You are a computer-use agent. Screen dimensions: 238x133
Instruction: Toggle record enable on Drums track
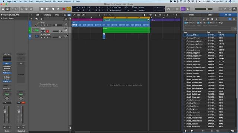point(48,31)
